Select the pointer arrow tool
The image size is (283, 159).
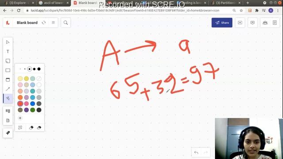click(8, 42)
